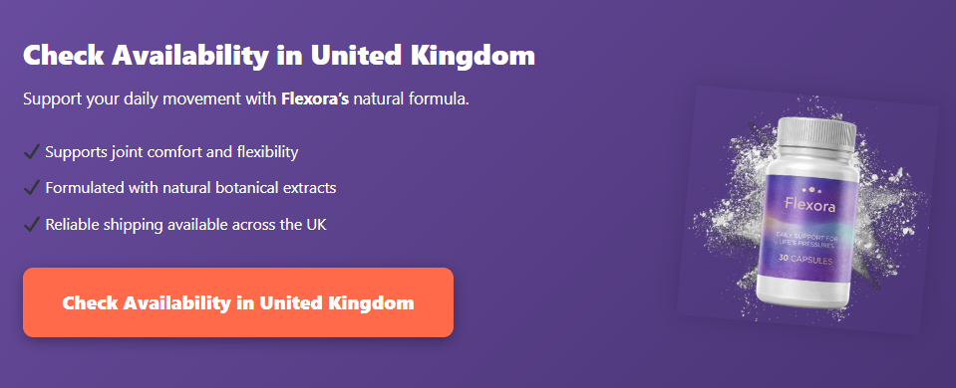Click the checkmark beside natural botanical extracts
This screenshot has width=956, height=388.
32,188
